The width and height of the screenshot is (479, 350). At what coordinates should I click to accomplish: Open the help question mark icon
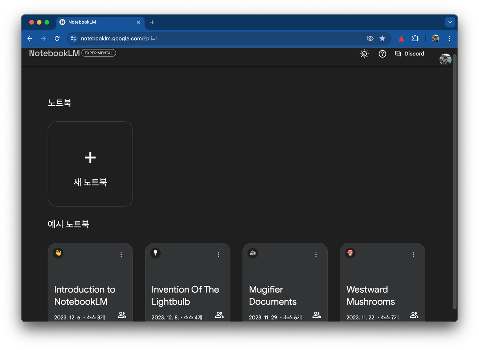[382, 54]
